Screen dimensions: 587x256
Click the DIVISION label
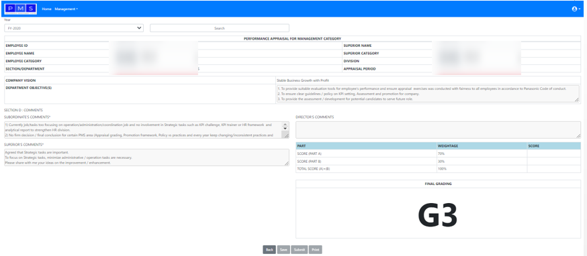351,61
